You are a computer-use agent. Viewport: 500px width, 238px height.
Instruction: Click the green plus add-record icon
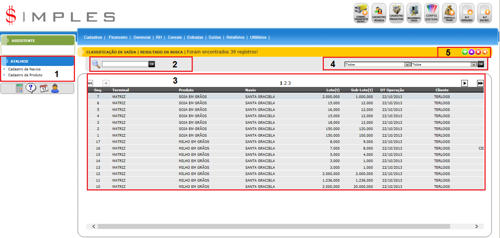coord(465,52)
